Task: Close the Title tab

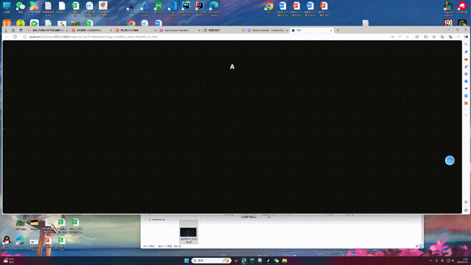Action: point(331,31)
